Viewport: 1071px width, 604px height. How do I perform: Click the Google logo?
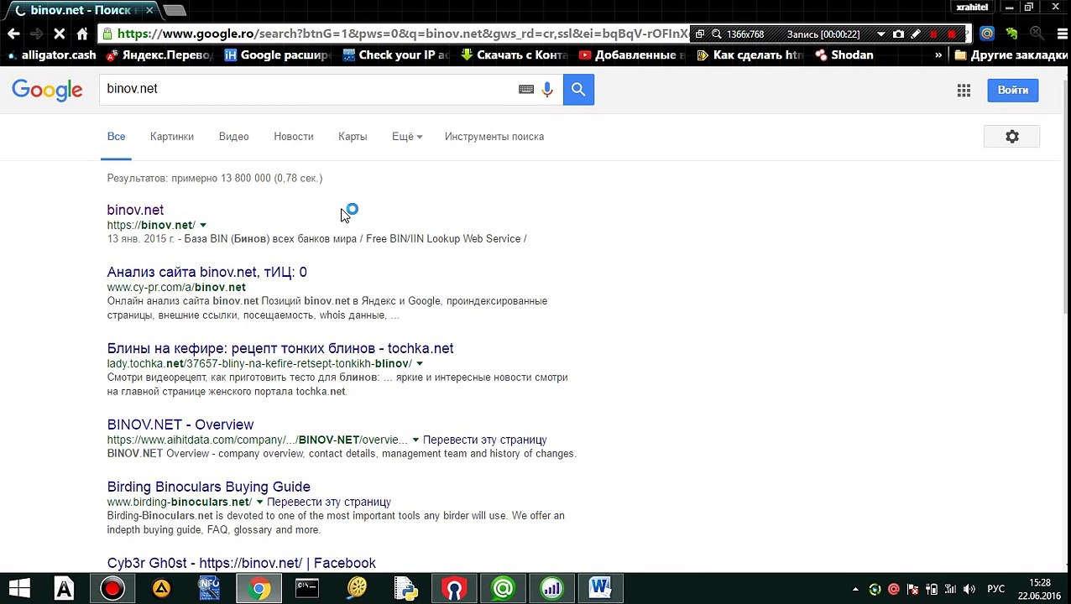point(47,90)
